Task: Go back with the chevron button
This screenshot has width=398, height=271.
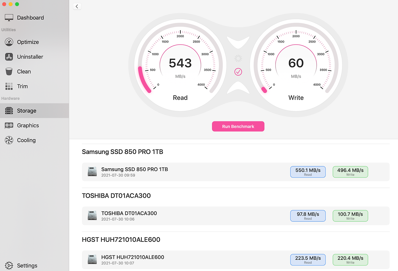Action: [77, 7]
